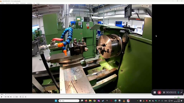Open recorder pen annotation tool
Image resolution: width=184 pixels, height=103 pixels.
(181, 92)
